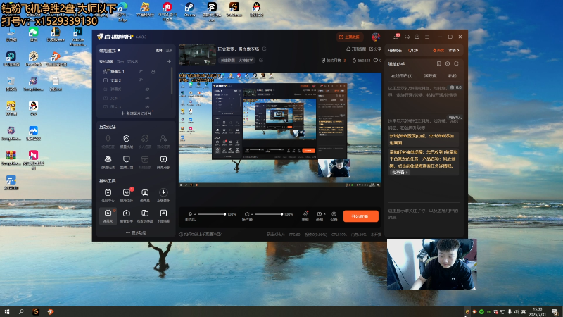Click the stream cover thumbnail

(197, 55)
